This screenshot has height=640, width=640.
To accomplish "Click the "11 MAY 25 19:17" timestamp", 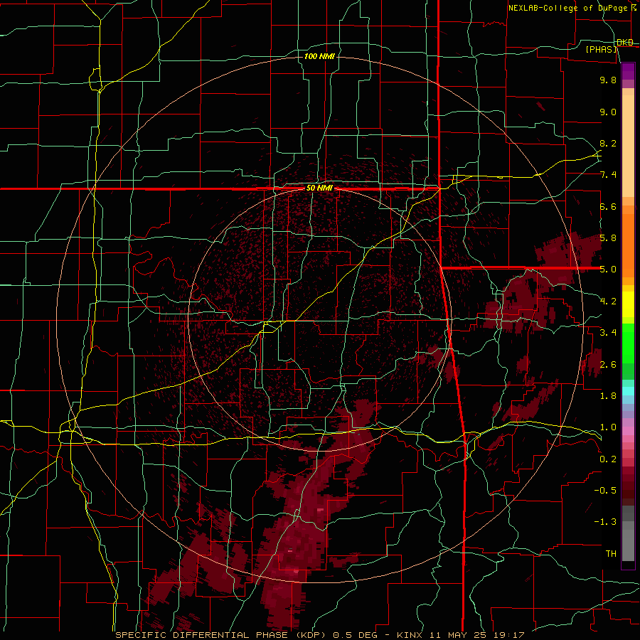I will [x=476, y=635].
